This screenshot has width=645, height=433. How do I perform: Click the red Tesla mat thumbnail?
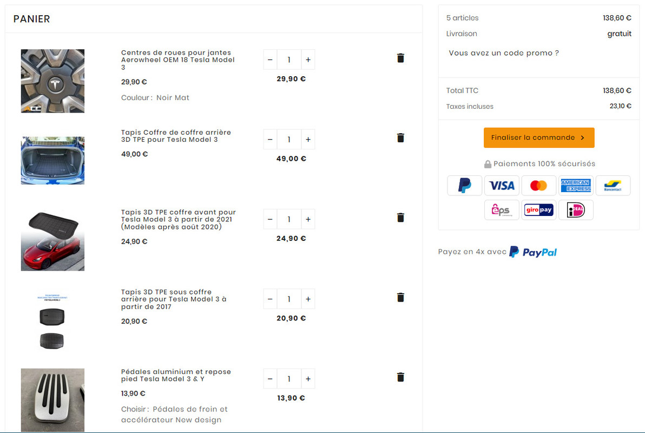52,240
